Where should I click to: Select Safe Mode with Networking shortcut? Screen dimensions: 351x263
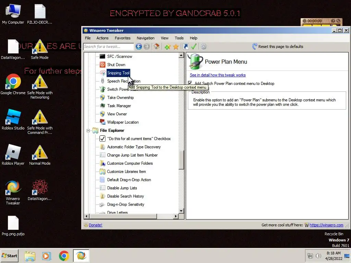(40, 87)
